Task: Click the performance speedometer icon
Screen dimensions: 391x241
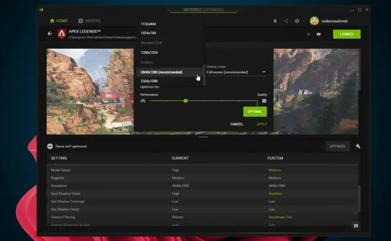Action: click(x=143, y=101)
